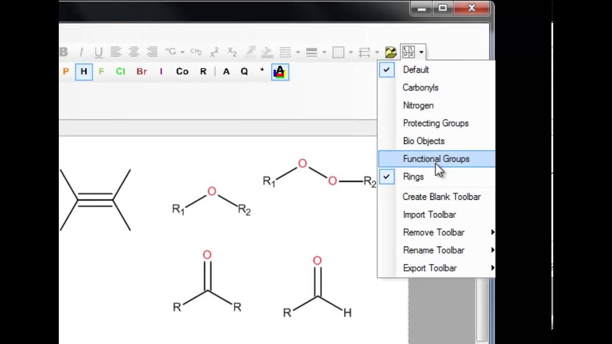
Task: Pick the highlighter pen color tool
Action: 250,52
